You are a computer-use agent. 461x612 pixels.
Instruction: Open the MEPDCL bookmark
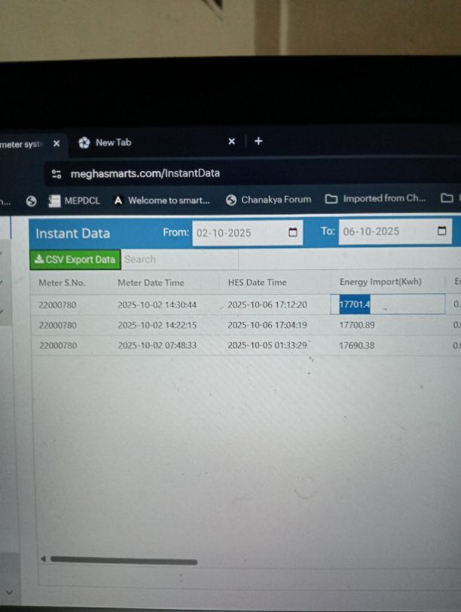point(74,200)
